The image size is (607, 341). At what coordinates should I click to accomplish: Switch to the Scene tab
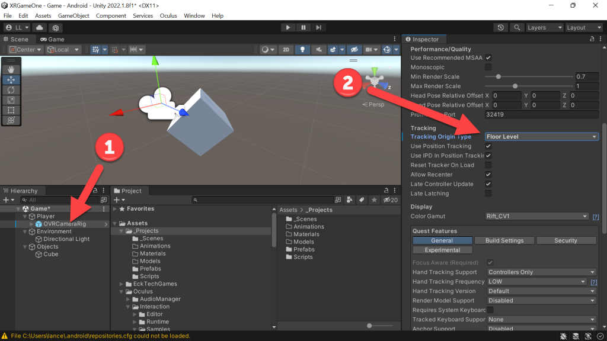(x=16, y=39)
